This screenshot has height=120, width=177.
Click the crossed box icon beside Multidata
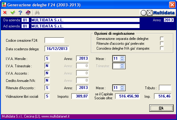click(x=150, y=13)
